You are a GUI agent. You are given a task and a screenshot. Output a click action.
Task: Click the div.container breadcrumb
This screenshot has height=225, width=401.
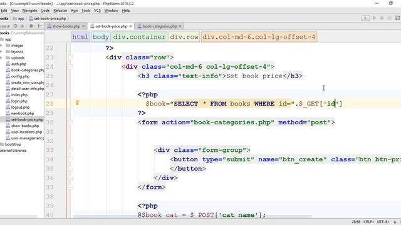139,37
